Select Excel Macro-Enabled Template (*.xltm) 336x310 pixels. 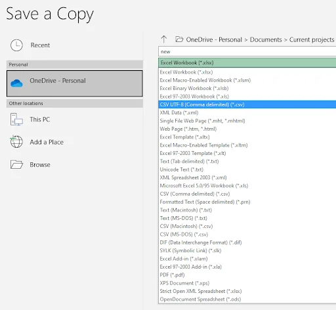tap(247, 145)
